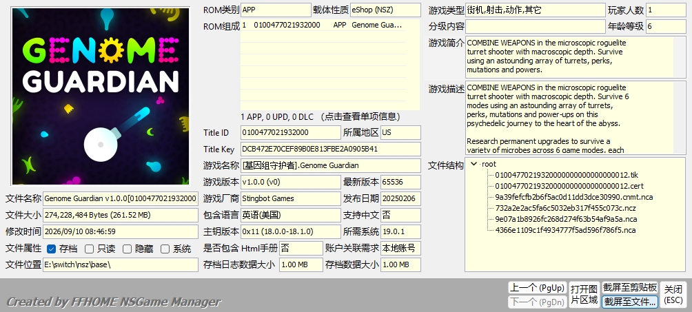The height and width of the screenshot is (312, 692).
Task: Select the ROM composition row 0100477021932000
Action: click(x=323, y=25)
